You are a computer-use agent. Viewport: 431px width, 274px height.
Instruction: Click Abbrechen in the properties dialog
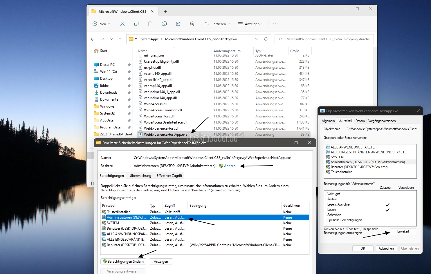pos(386,248)
